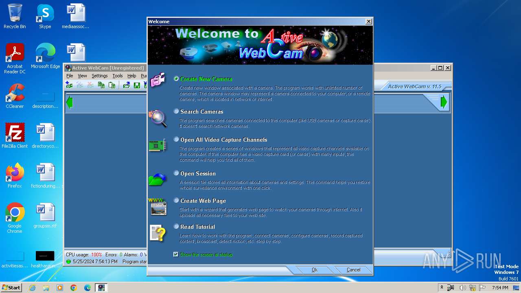Click the open session toolbar icon
Screen dimensions: 521x293
pyautogui.click(x=127, y=85)
